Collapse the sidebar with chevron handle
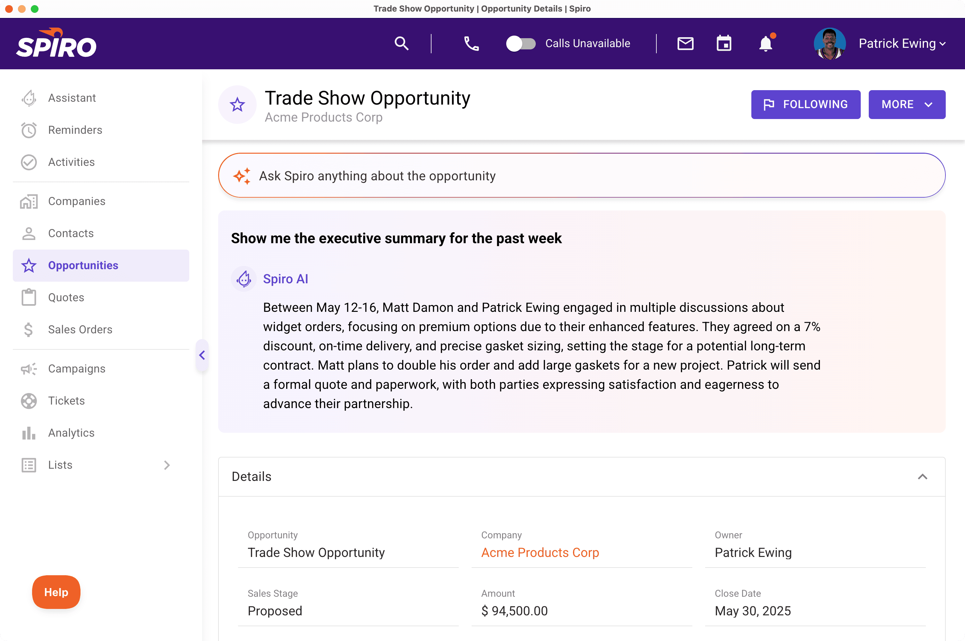 [x=202, y=355]
